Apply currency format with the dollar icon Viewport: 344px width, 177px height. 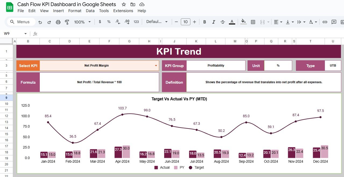pos(100,22)
